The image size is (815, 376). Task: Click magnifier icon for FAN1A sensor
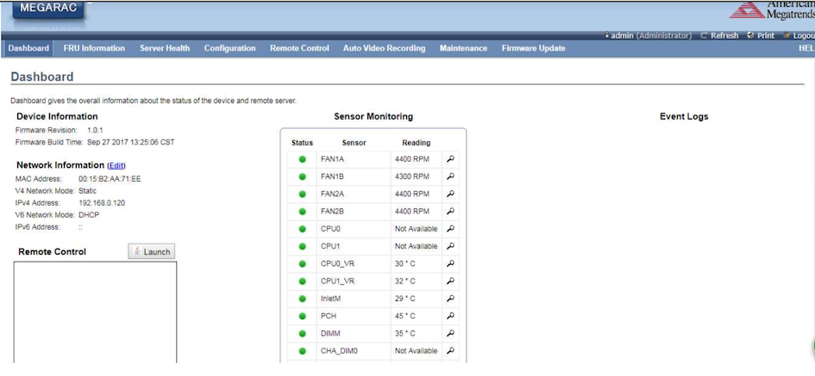(x=449, y=159)
